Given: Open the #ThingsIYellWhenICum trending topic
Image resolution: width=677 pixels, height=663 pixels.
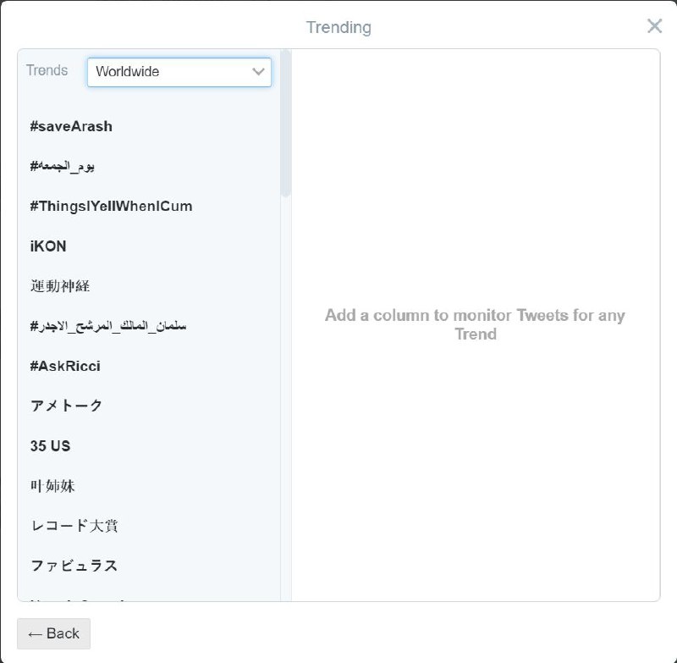Looking at the screenshot, I should 110,206.
